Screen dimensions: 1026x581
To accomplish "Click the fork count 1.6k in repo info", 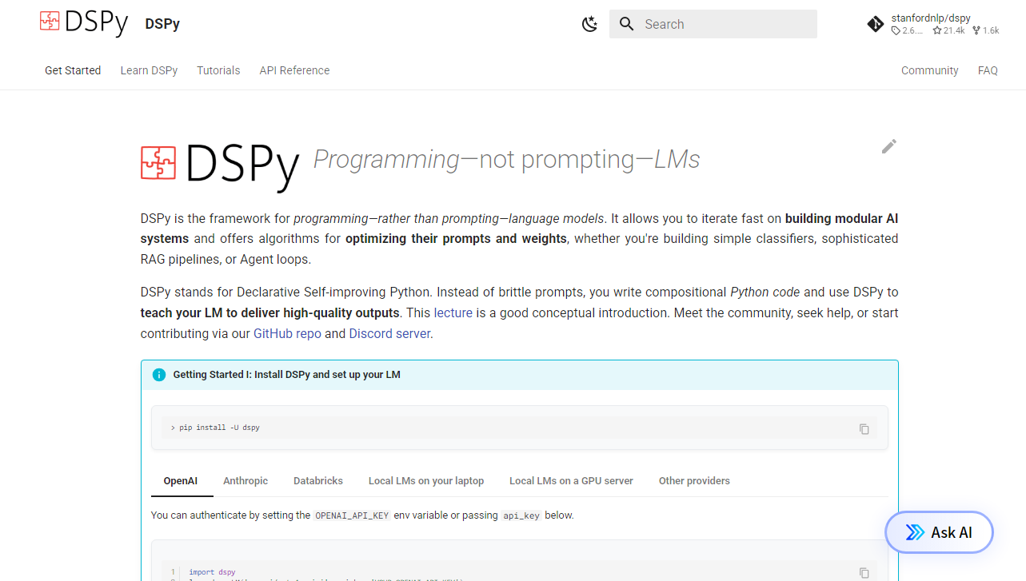I will pos(986,30).
